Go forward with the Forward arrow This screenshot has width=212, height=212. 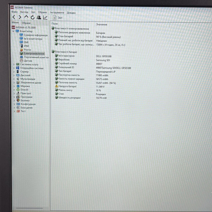(20, 17)
